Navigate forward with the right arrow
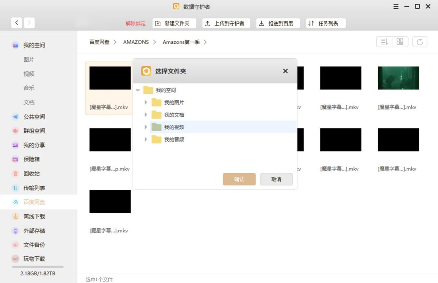Image resolution: width=438 pixels, height=283 pixels. pyautogui.click(x=30, y=23)
